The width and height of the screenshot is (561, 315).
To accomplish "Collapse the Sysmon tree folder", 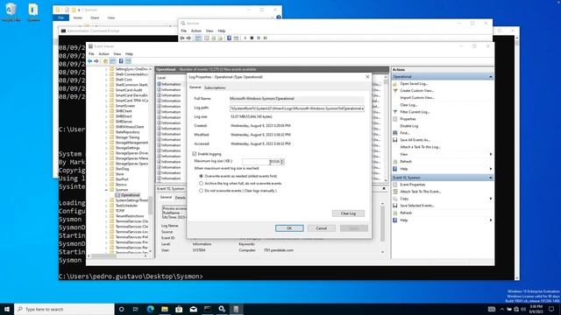I will coord(106,190).
